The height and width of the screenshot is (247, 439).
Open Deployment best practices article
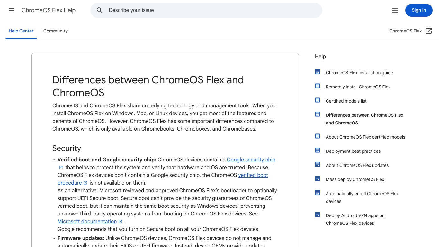click(x=353, y=151)
